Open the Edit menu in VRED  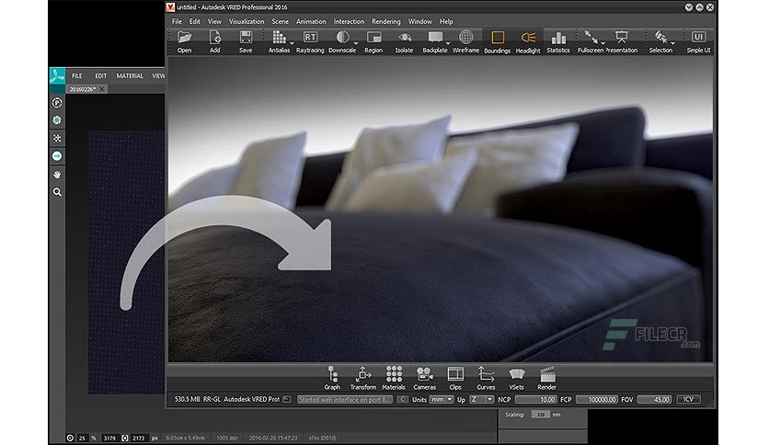[x=195, y=21]
